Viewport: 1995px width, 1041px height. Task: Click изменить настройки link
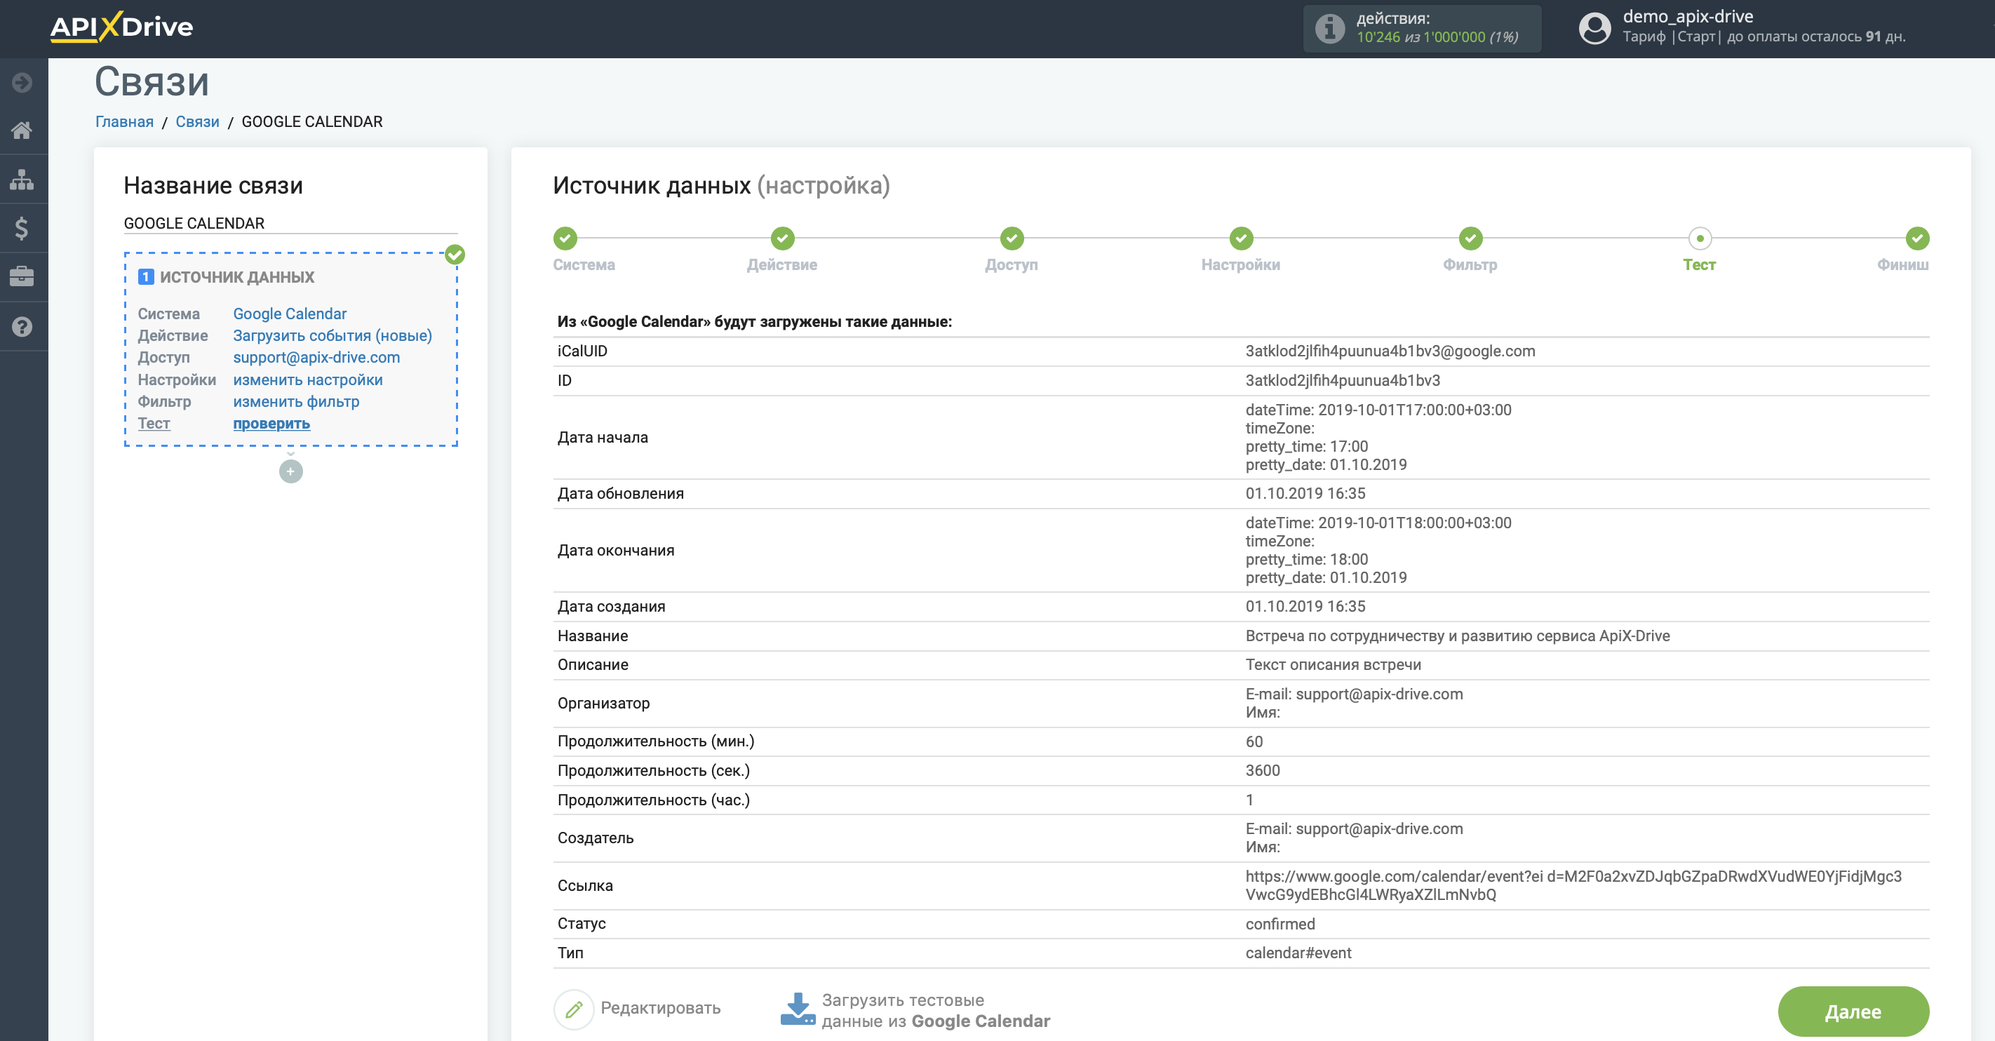coord(307,380)
